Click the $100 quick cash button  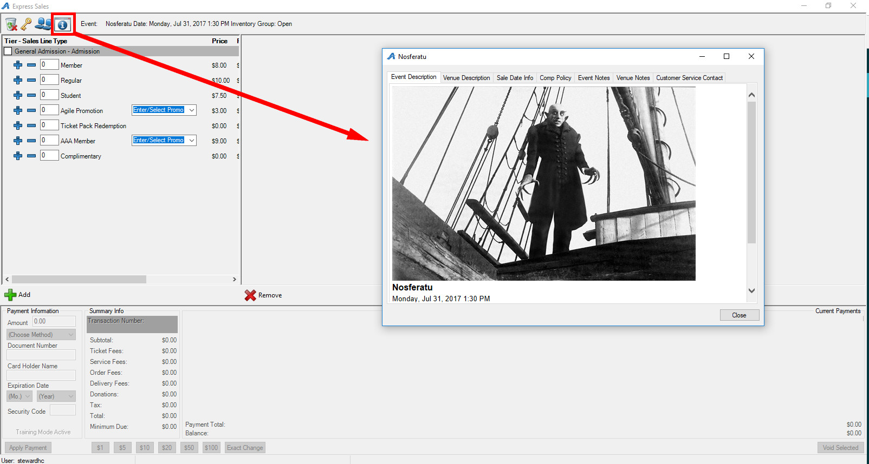pyautogui.click(x=211, y=448)
